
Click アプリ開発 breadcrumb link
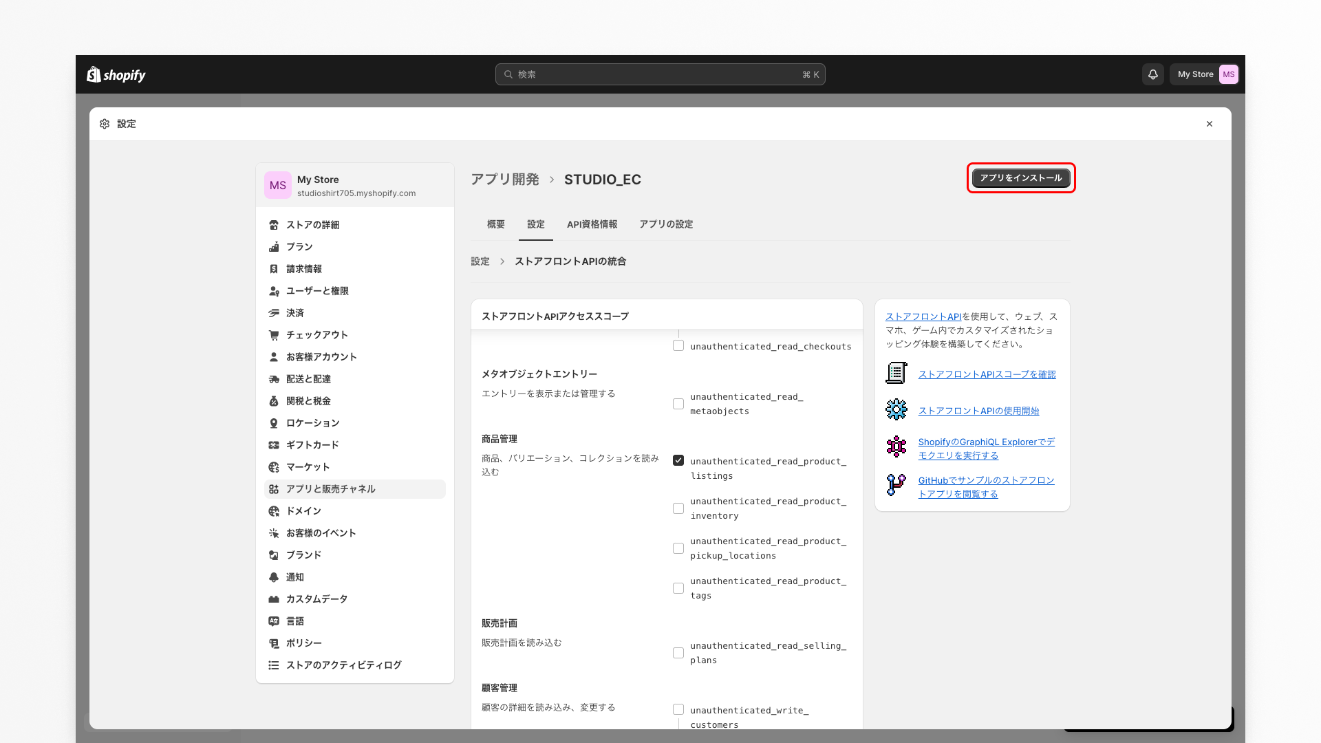pos(505,180)
